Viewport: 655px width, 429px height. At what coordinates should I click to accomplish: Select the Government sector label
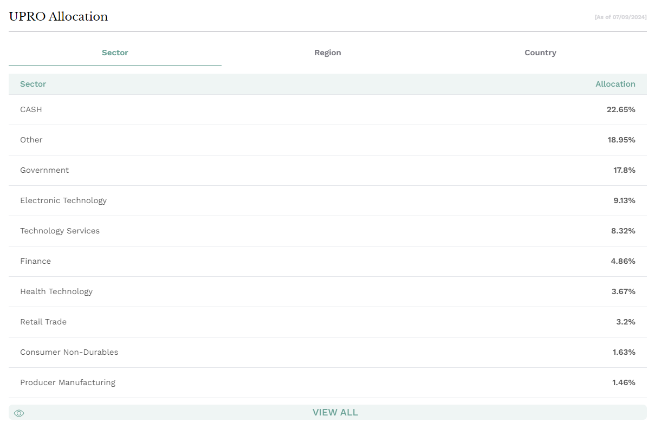pos(44,170)
